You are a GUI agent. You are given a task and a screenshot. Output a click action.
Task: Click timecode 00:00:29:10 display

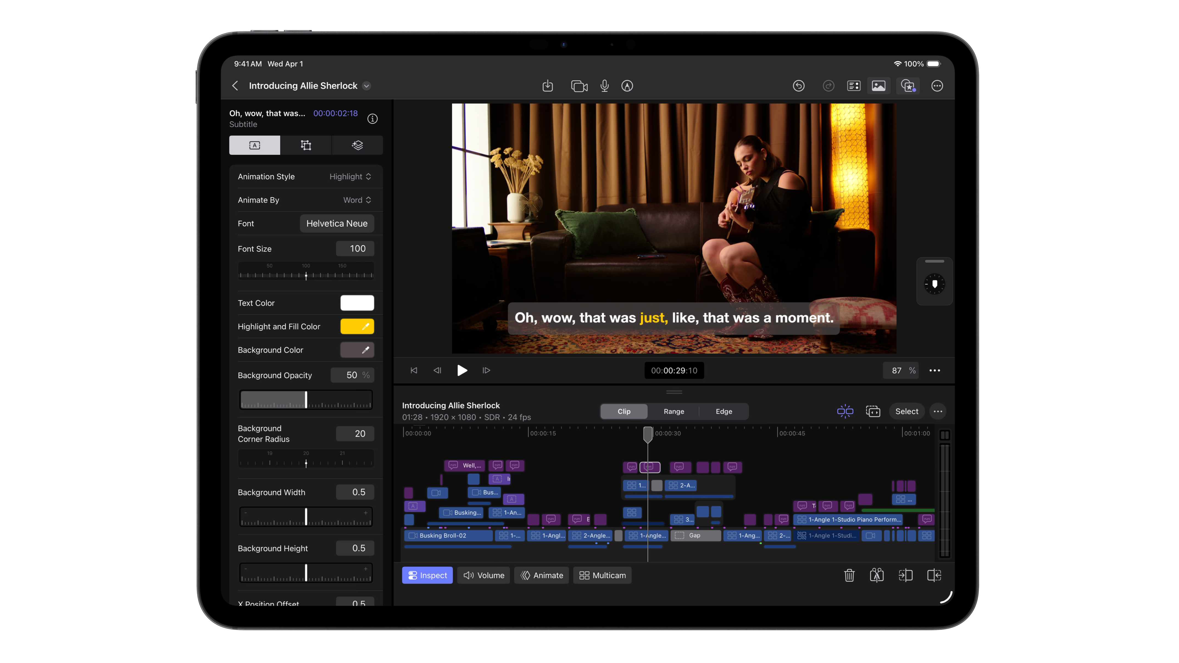pos(674,371)
